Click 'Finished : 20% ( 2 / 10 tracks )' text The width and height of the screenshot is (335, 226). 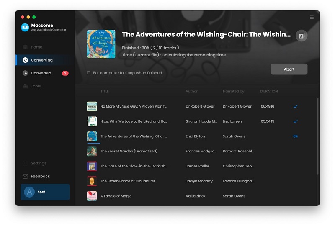click(150, 48)
